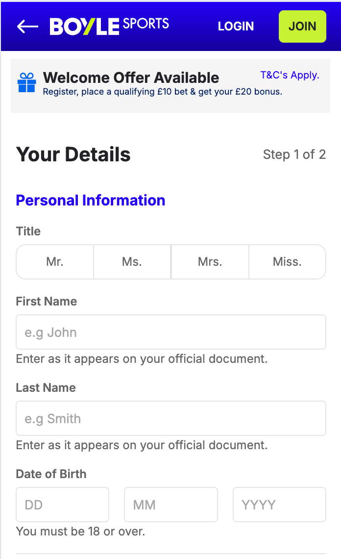341x559 pixels.
Task: Click the DD day of birth field
Action: click(x=62, y=505)
